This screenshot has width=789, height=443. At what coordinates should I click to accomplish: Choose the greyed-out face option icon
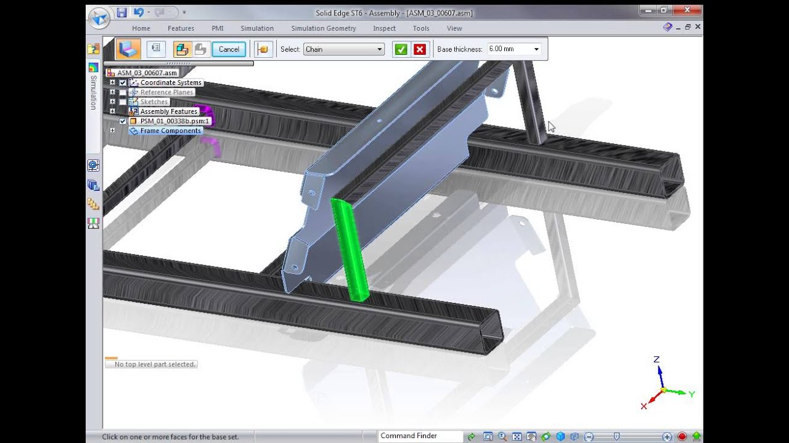(200, 49)
